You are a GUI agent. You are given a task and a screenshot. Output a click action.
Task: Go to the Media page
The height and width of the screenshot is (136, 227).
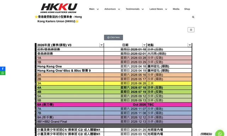pos(176,9)
